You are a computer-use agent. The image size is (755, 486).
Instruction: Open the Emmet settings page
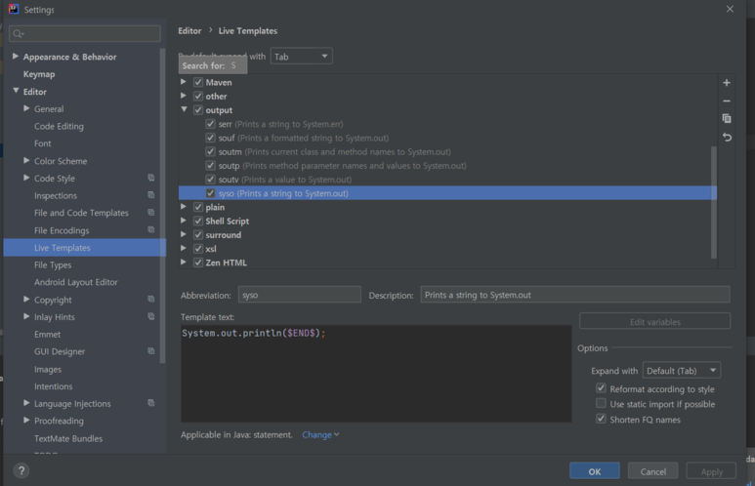coord(47,334)
